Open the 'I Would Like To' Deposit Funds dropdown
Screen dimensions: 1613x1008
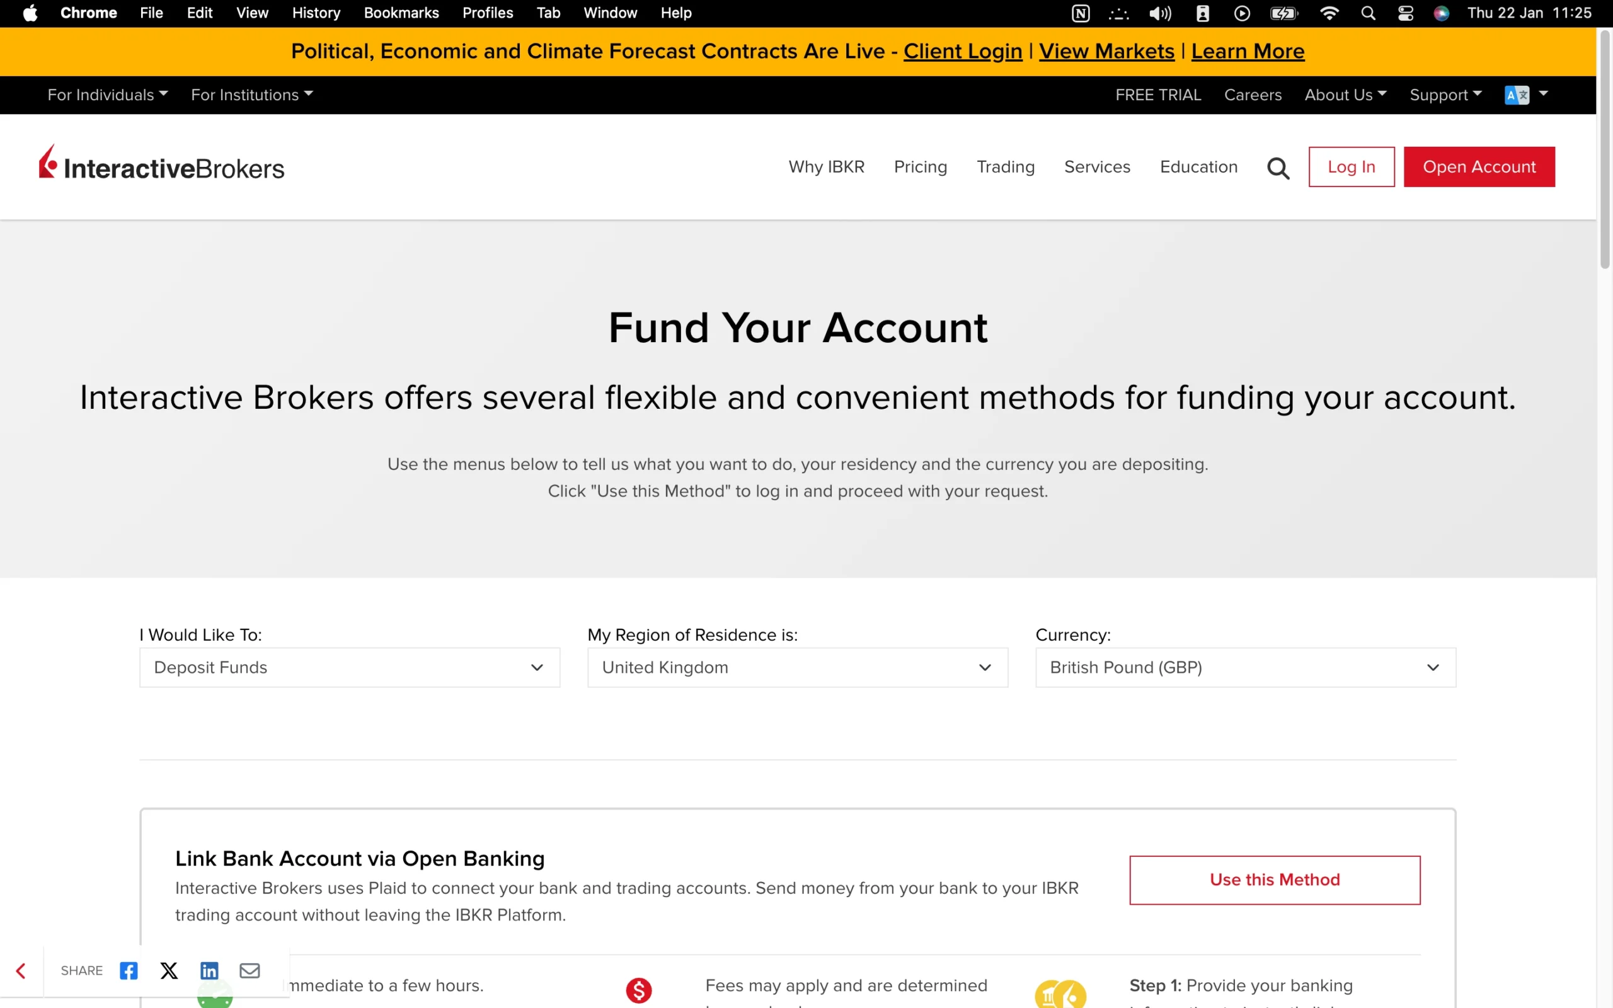[349, 667]
